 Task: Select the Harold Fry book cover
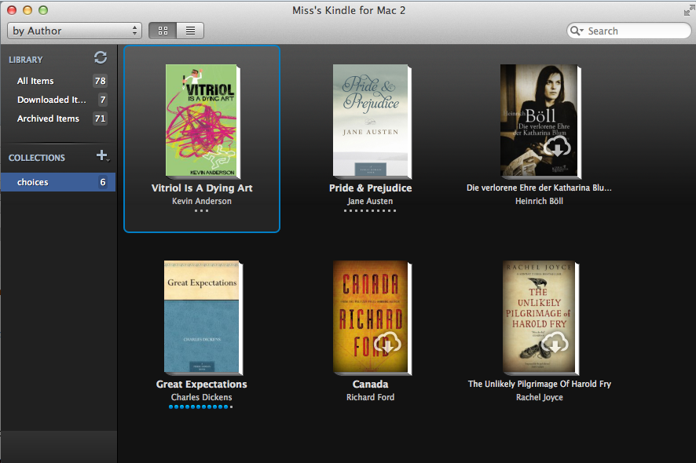(x=540, y=318)
